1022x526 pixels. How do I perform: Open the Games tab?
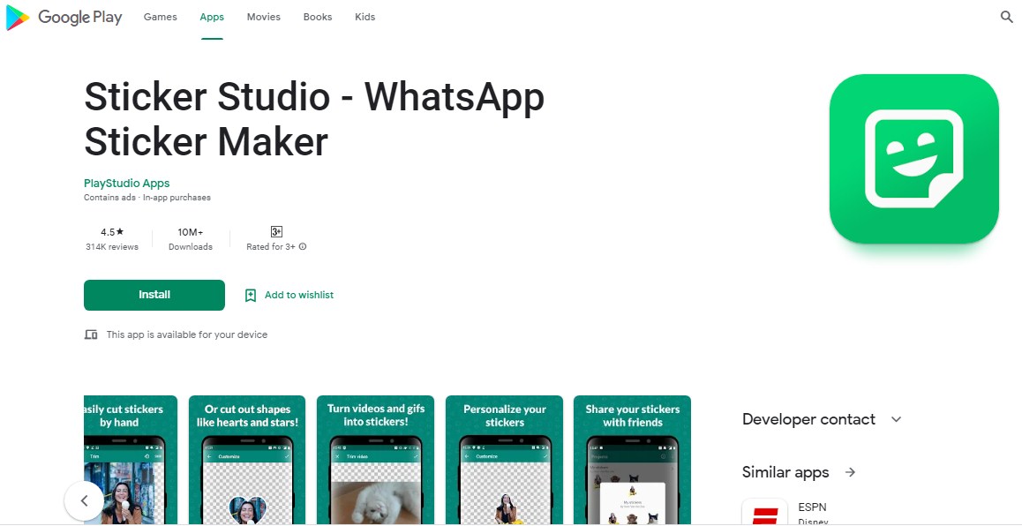click(161, 17)
